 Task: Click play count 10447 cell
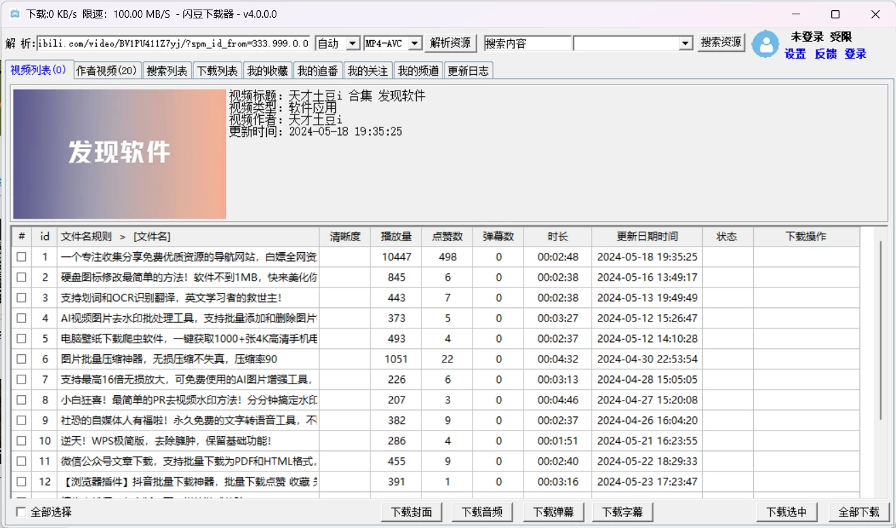coord(396,257)
